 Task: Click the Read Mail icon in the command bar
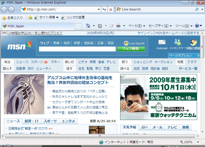pyautogui.click(x=111, y=26)
